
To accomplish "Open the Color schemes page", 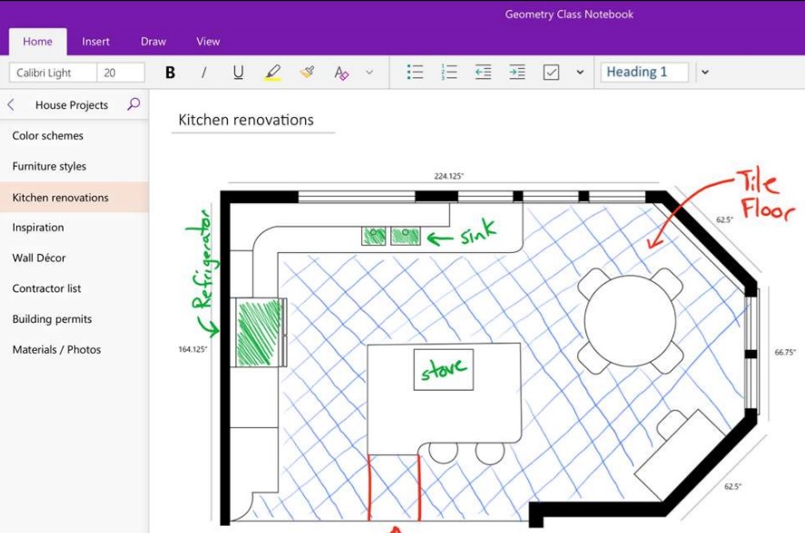I will pos(74,135).
